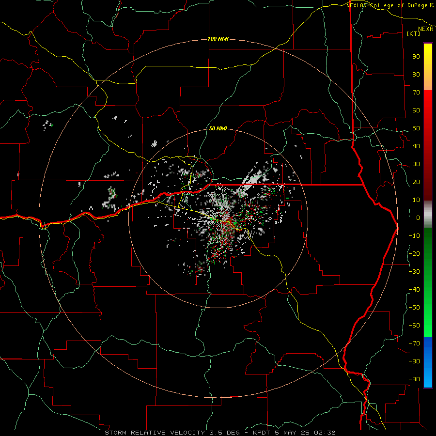Click the yellow top segment of color bar
436x436 pixels.
[x=428, y=67]
